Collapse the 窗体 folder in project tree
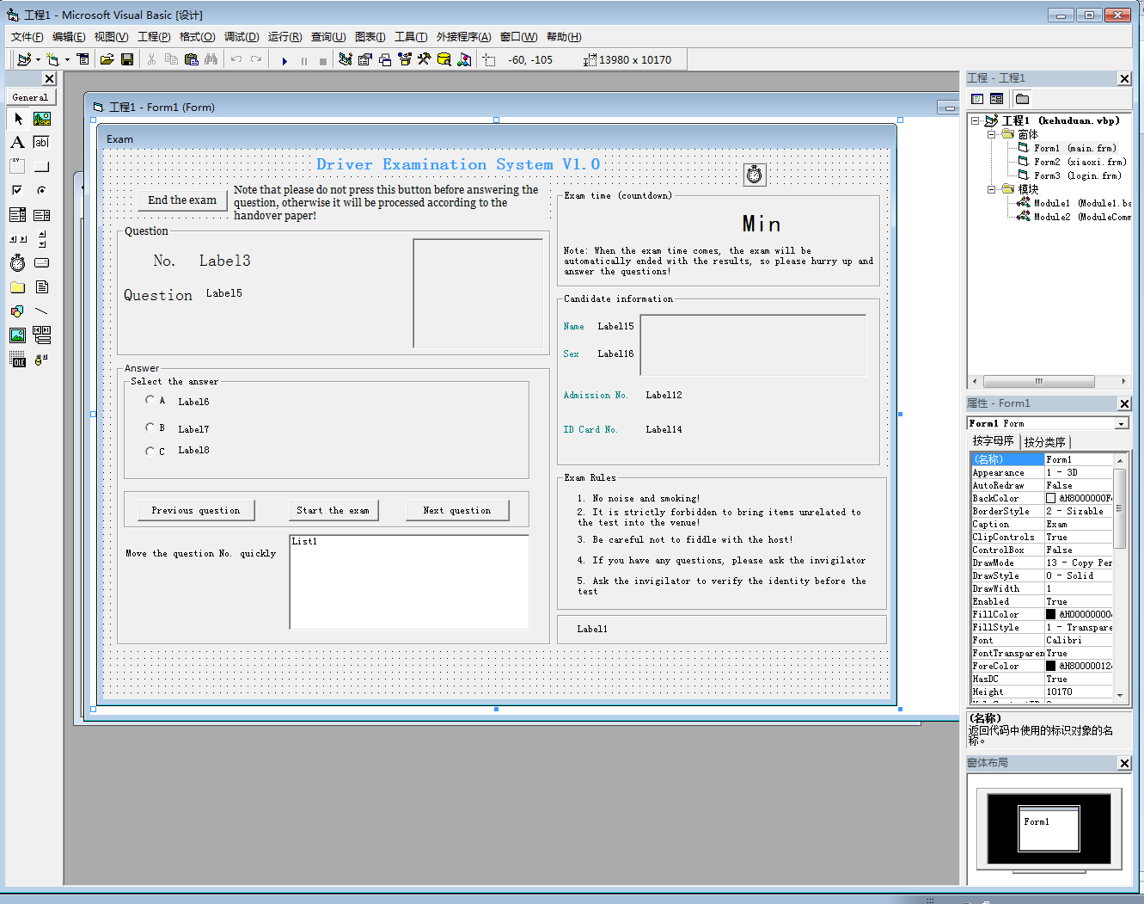1144x904 pixels. tap(991, 134)
